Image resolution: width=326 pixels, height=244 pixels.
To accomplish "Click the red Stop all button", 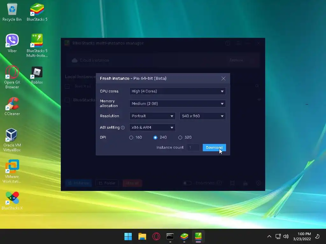I will tap(132, 183).
